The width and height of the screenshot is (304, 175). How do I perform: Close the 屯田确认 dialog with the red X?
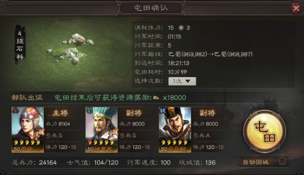point(296,8)
